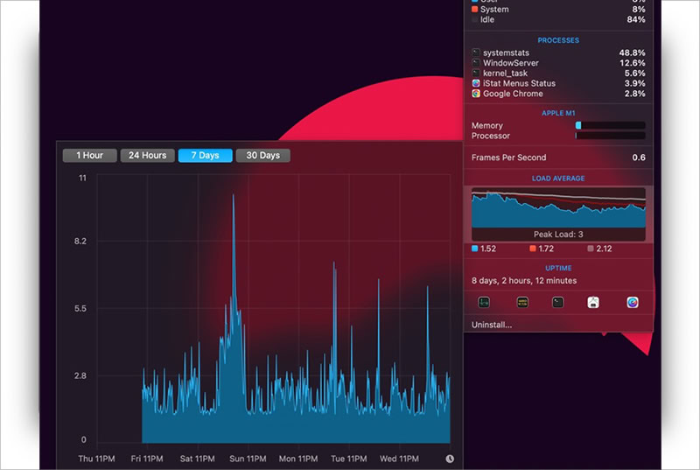The image size is (700, 470).
Task: Click the System 8% row
Action: click(558, 10)
